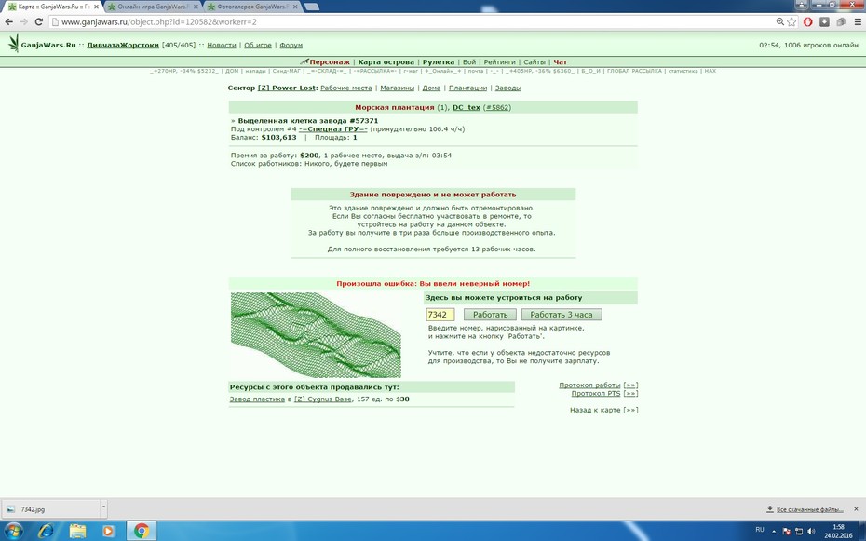This screenshot has width=866, height=541.
Task: Click the zoom magnifier icon in address bar
Action: (x=779, y=22)
